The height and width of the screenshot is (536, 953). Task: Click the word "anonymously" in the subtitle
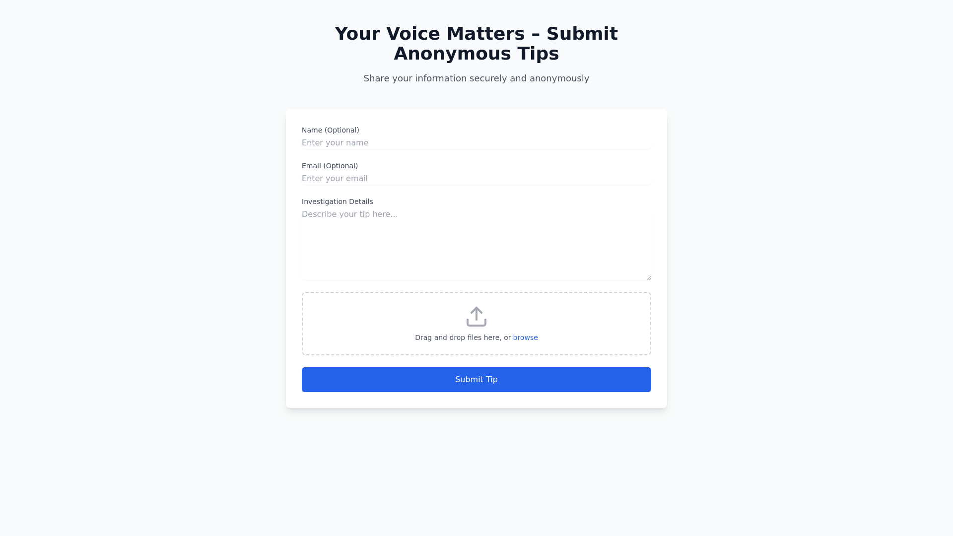(559, 78)
